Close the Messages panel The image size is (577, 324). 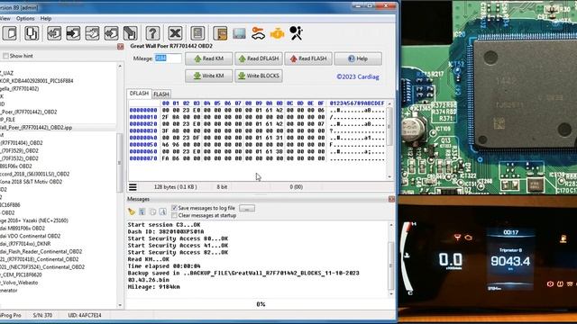pos(391,199)
